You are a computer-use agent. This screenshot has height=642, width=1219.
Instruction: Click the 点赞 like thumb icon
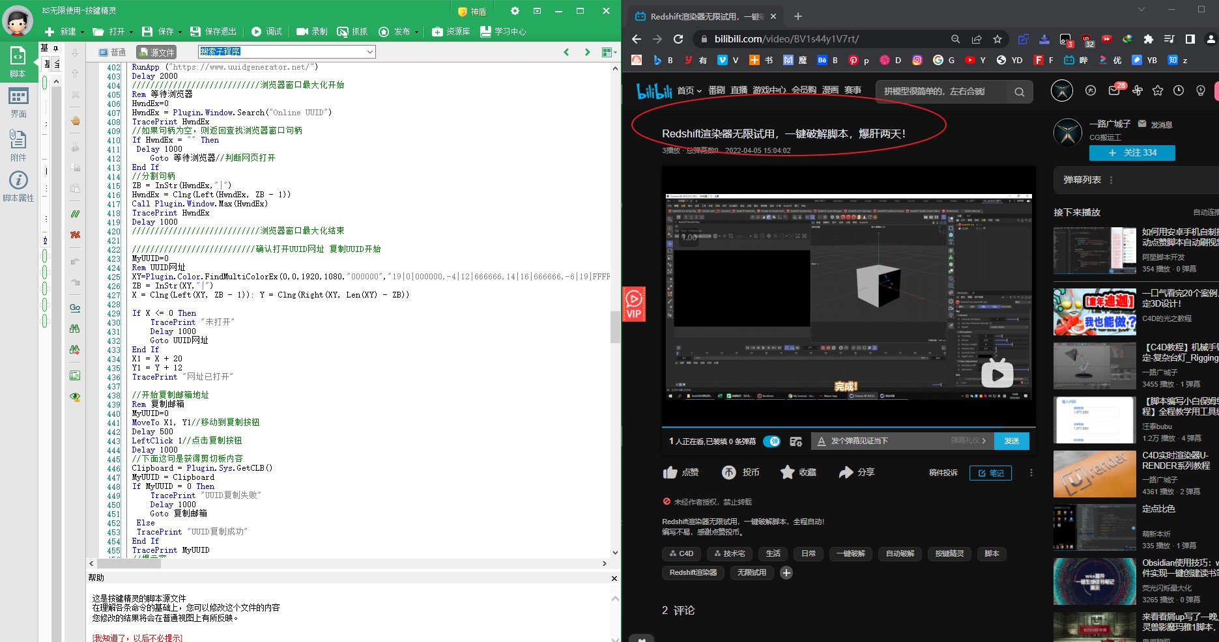point(670,472)
